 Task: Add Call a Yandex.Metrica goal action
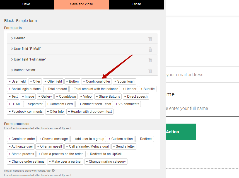tap(87, 146)
